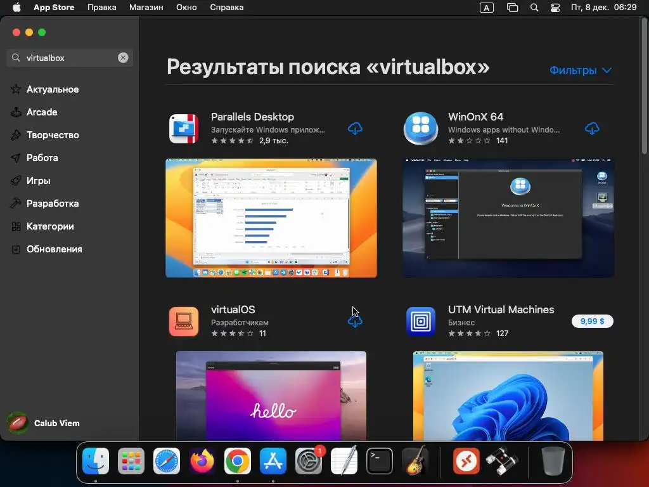View the Parallels Desktop screenshot preview

(271, 218)
